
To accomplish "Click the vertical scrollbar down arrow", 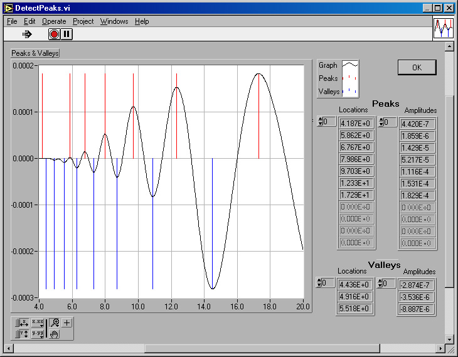I will click(x=449, y=339).
